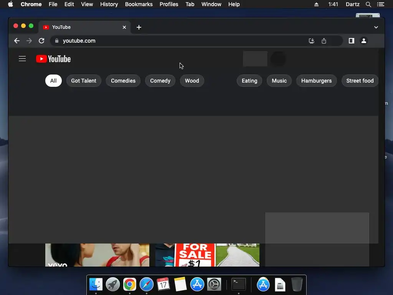Open Trash from the Dock
This screenshot has height=295, width=393.
click(x=297, y=285)
